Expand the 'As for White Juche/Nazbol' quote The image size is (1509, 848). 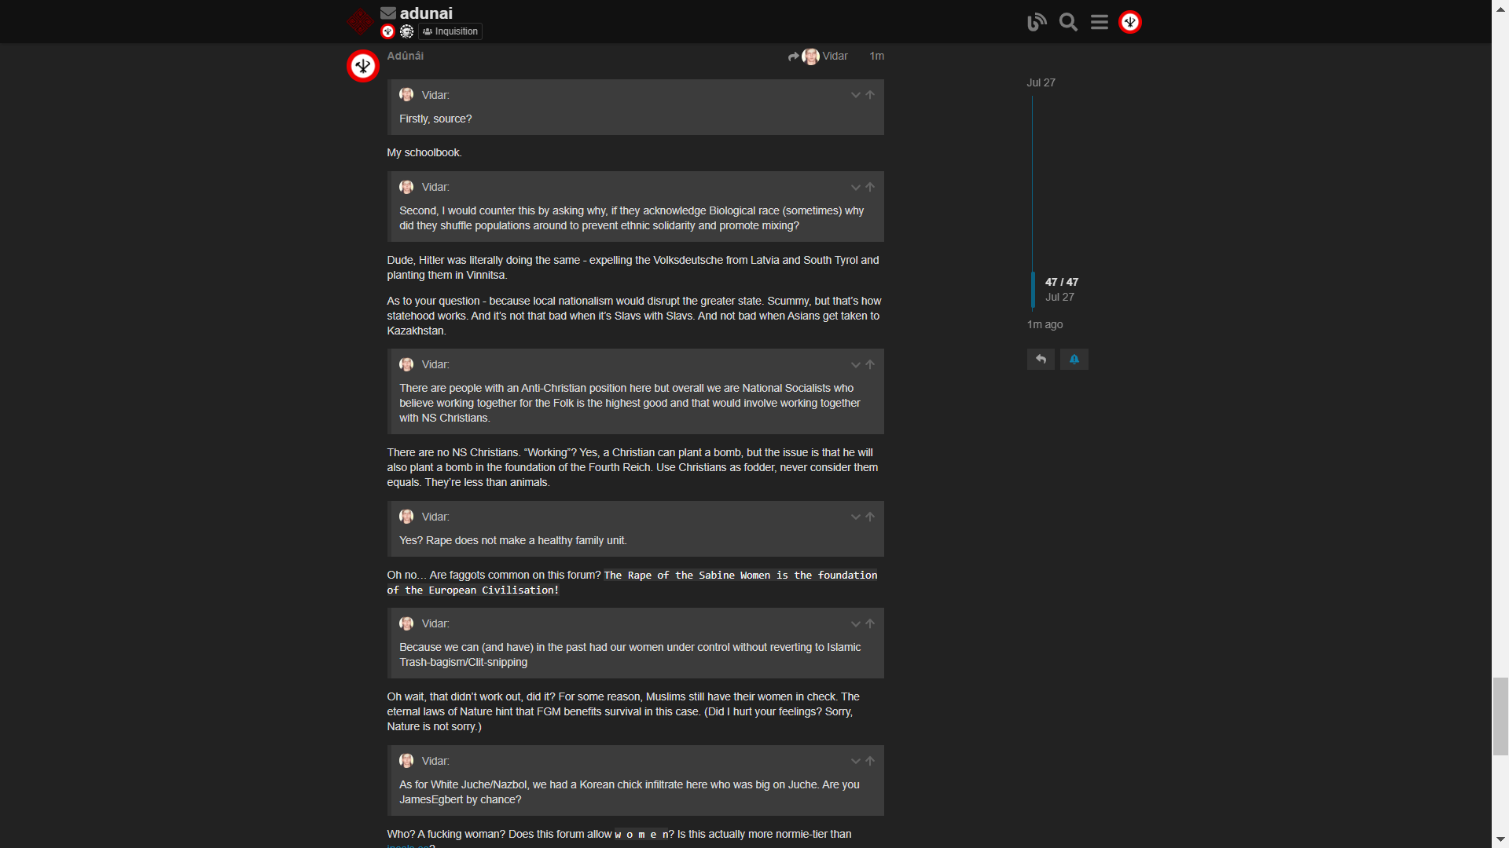click(855, 762)
